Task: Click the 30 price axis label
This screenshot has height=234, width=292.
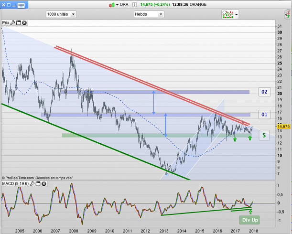Action: click(x=280, y=32)
